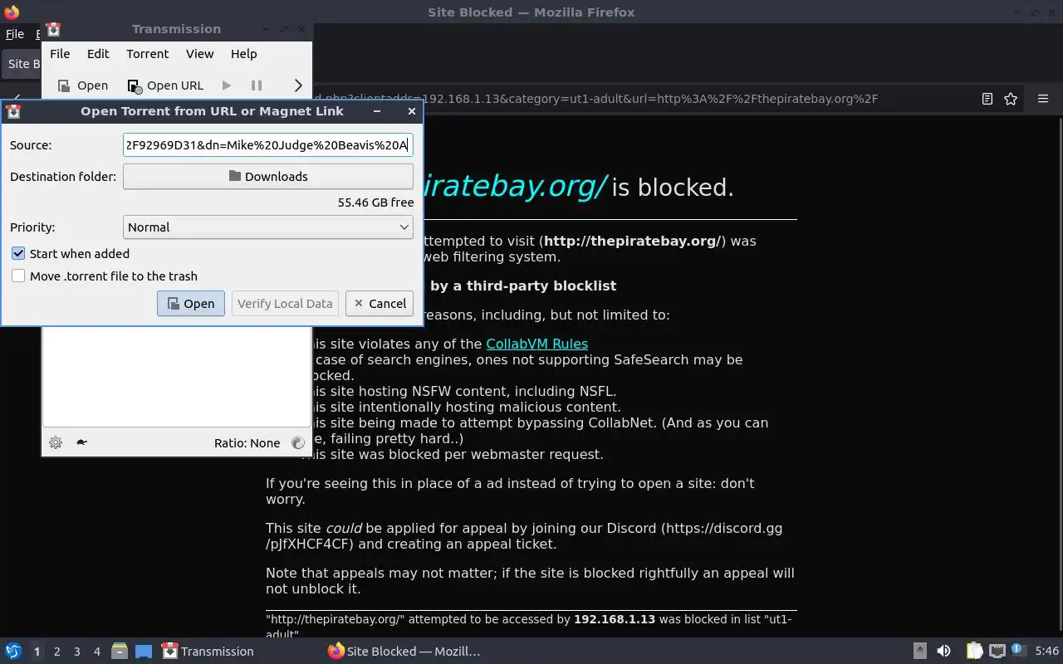The height and width of the screenshot is (664, 1063).
Task: Click in the Source URL field
Action: [268, 145]
